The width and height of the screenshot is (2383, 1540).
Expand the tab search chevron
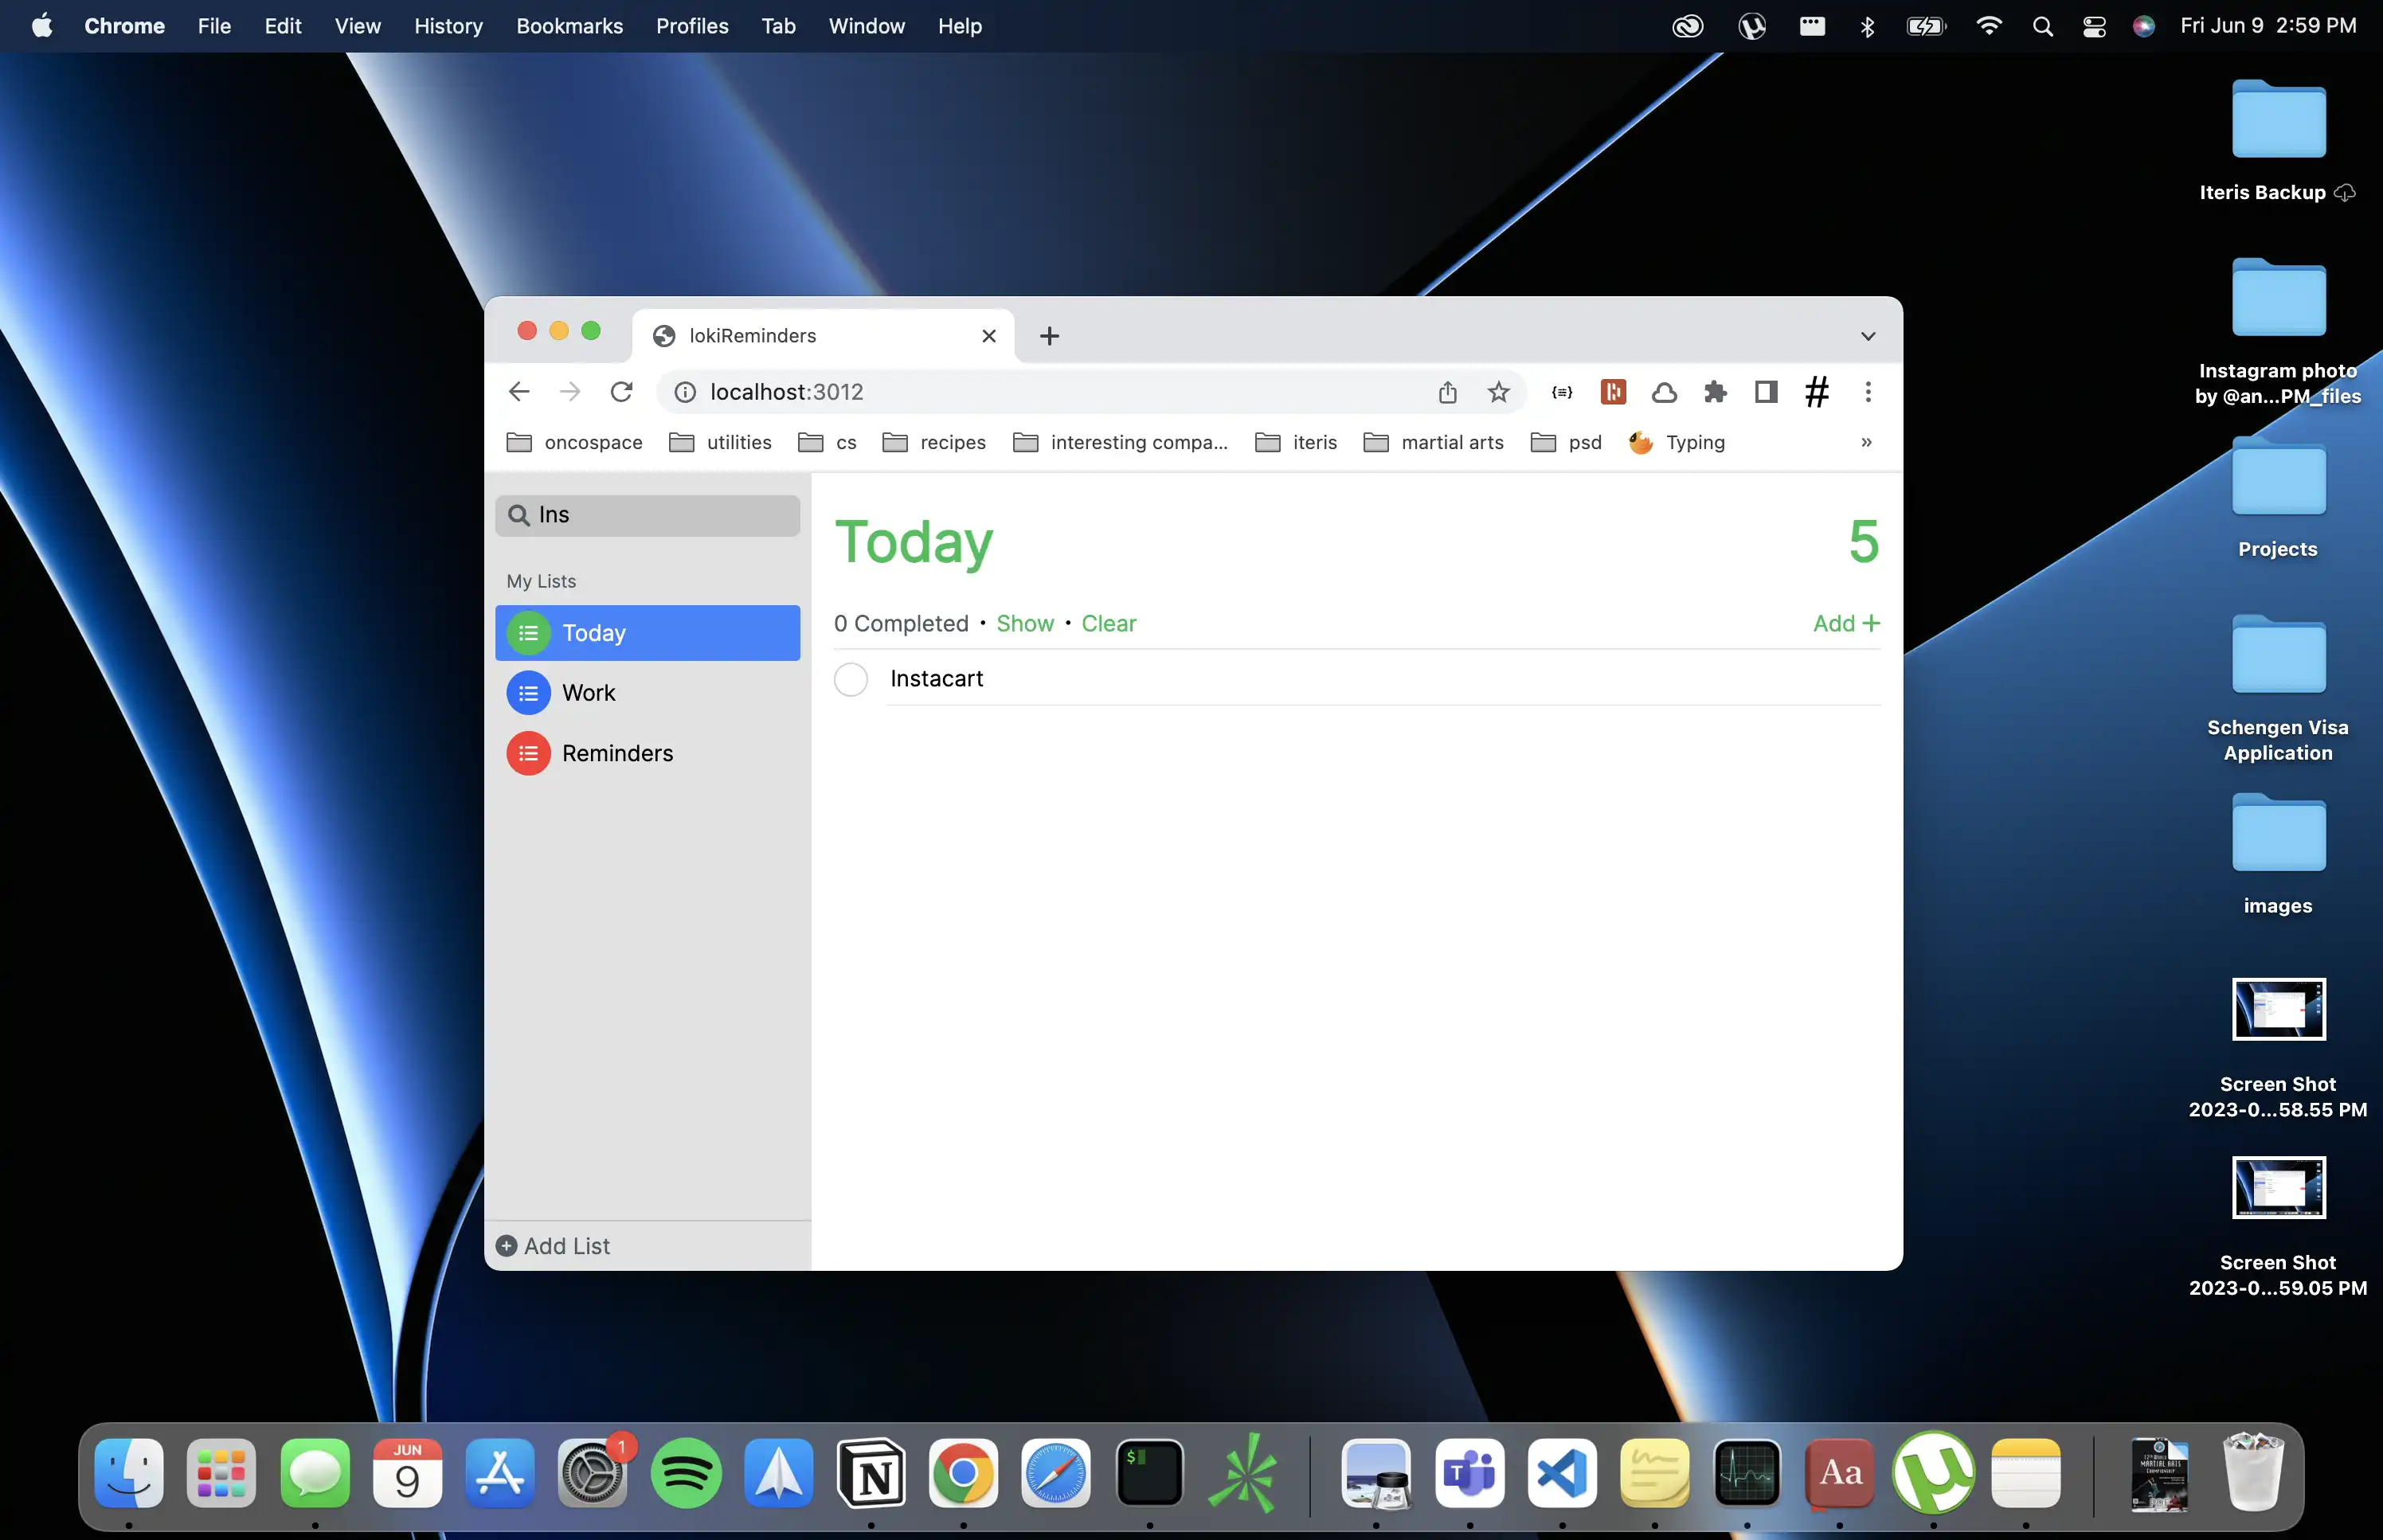pos(1867,336)
